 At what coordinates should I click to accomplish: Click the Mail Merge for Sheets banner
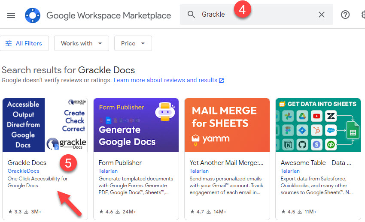(x=227, y=125)
